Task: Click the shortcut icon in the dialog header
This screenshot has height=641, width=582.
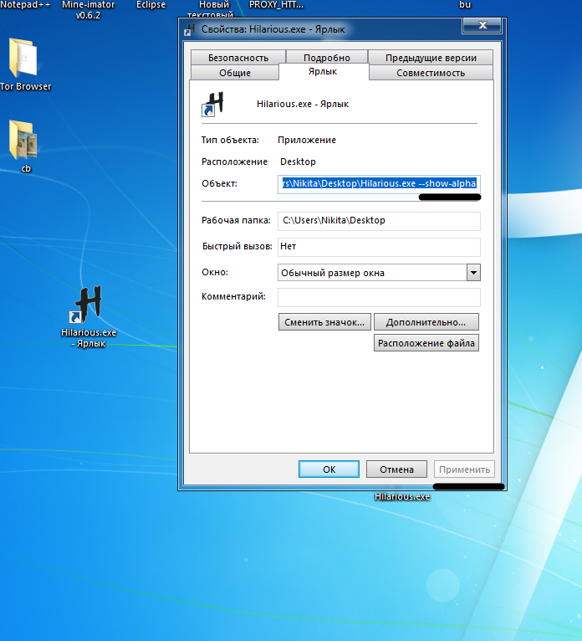Action: click(214, 105)
